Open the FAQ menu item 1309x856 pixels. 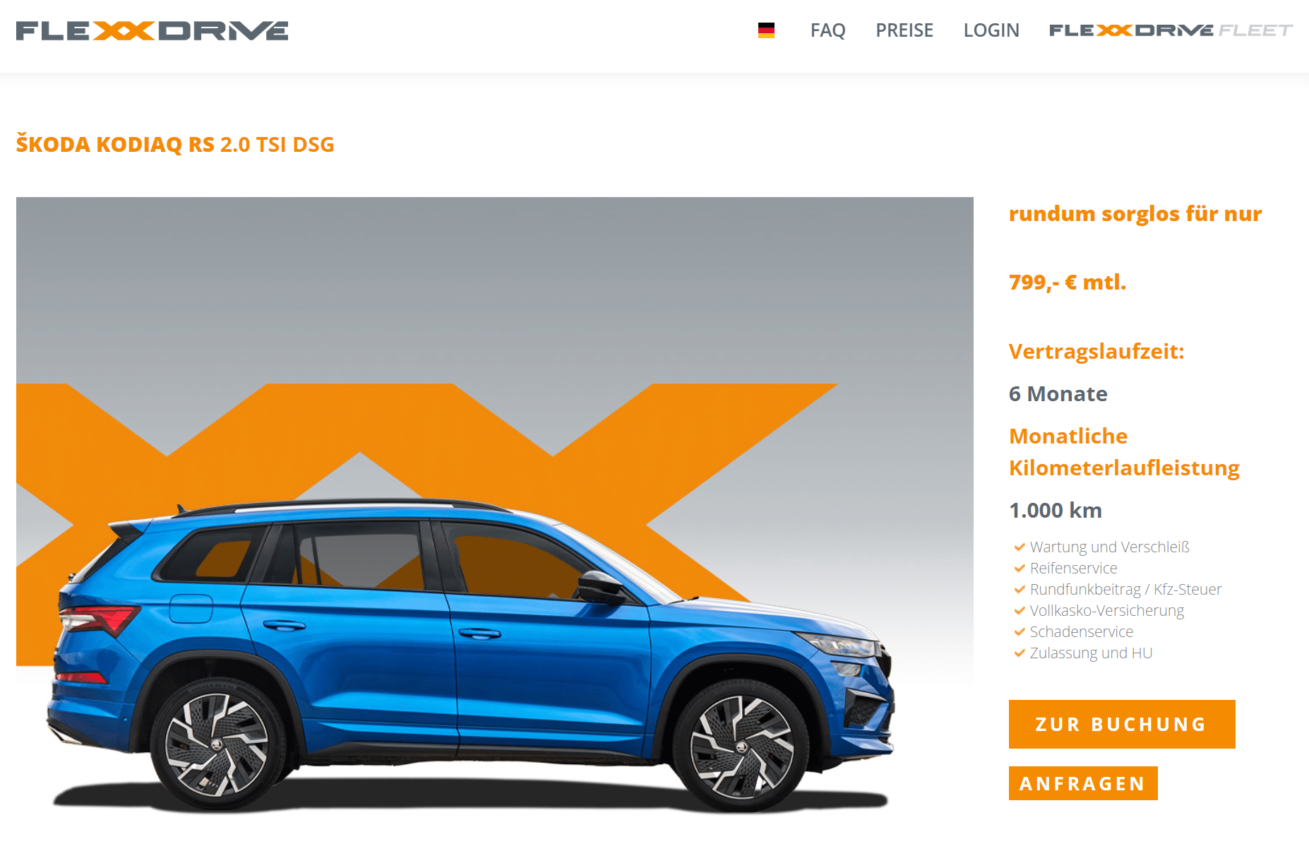[x=827, y=30]
